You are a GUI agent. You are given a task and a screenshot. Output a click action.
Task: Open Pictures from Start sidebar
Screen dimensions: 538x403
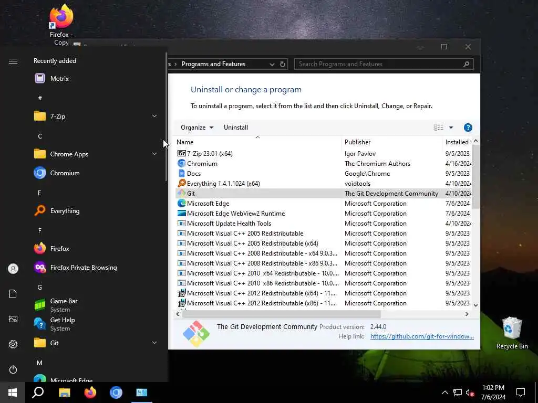click(13, 319)
